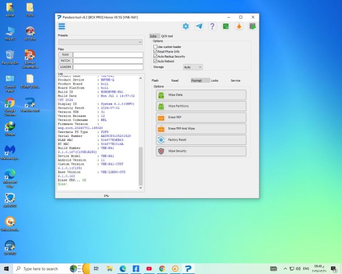Focus the PATCH file path field

[108, 61]
